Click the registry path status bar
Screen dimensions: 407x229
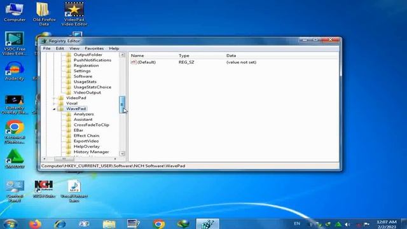point(190,166)
